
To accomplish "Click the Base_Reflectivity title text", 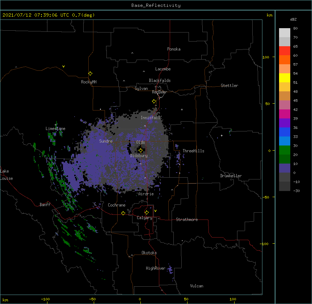I will pos(156,5).
